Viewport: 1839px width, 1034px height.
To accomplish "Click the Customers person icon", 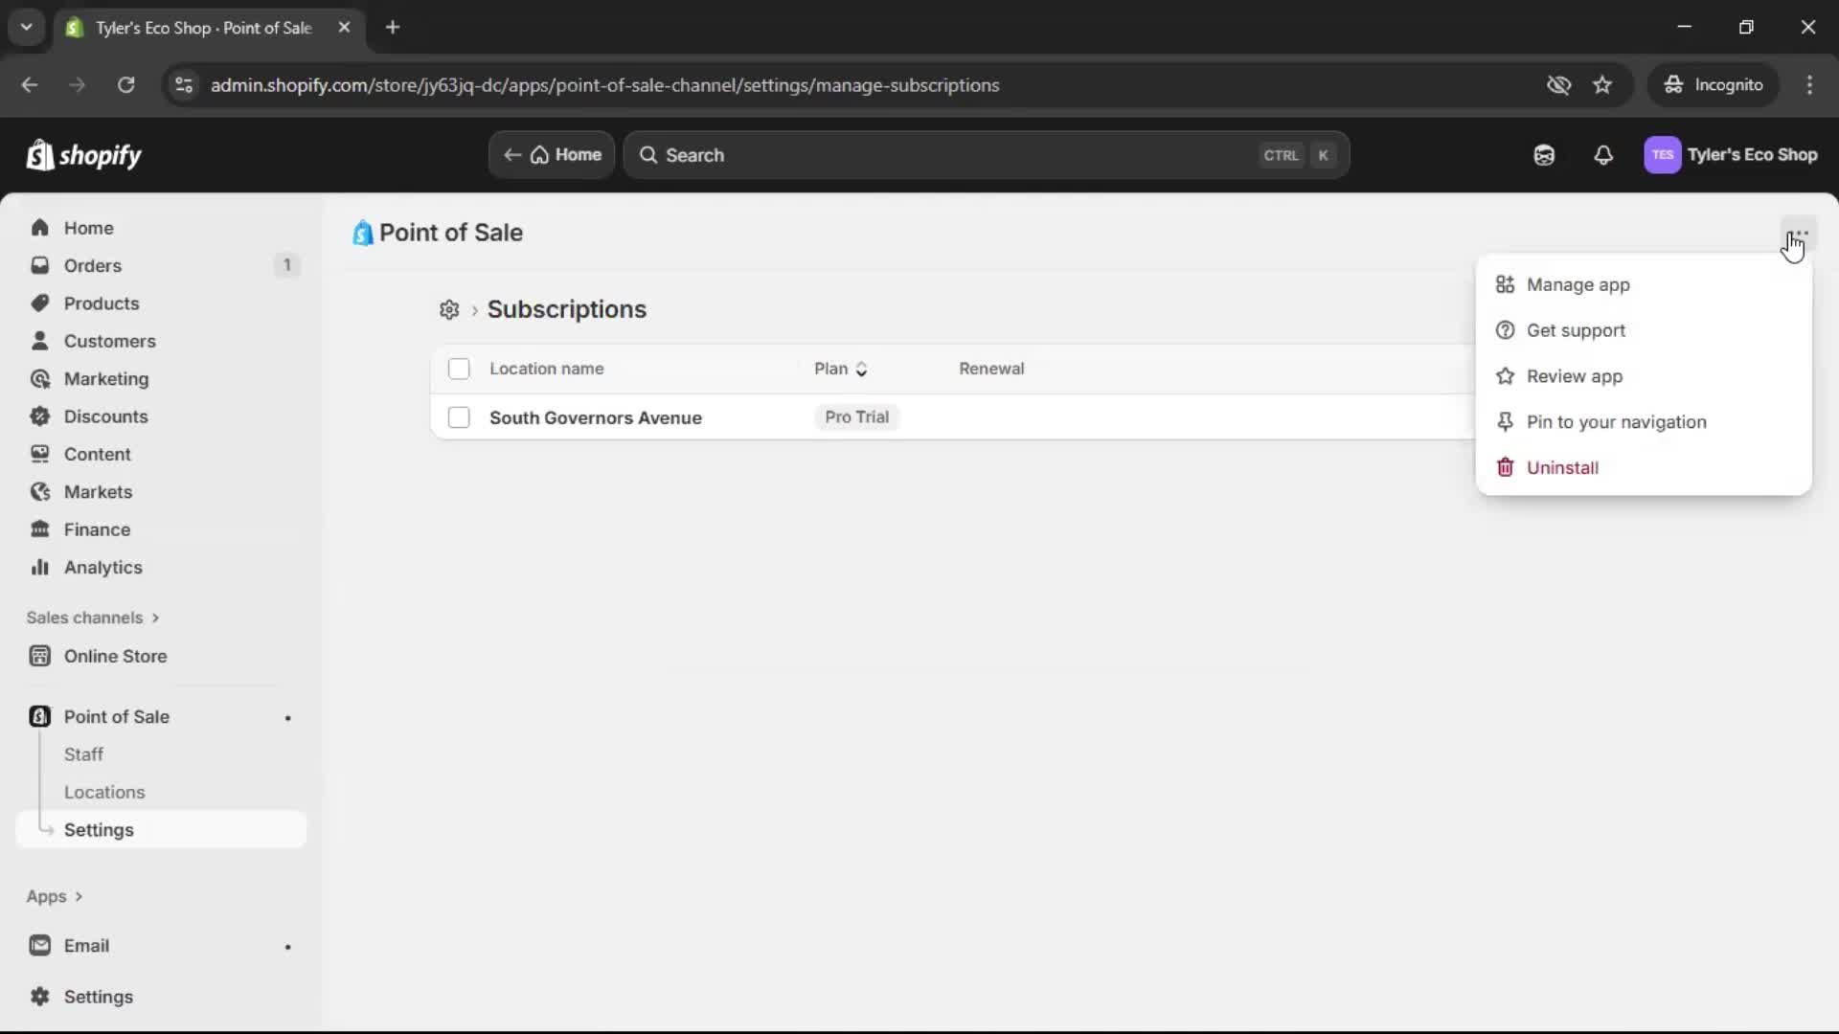I will point(39,341).
